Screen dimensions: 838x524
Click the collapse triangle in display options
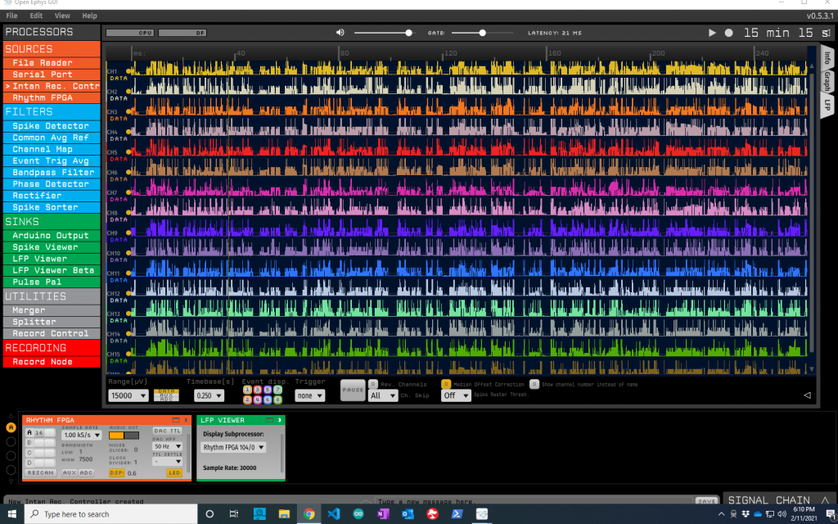[807, 395]
